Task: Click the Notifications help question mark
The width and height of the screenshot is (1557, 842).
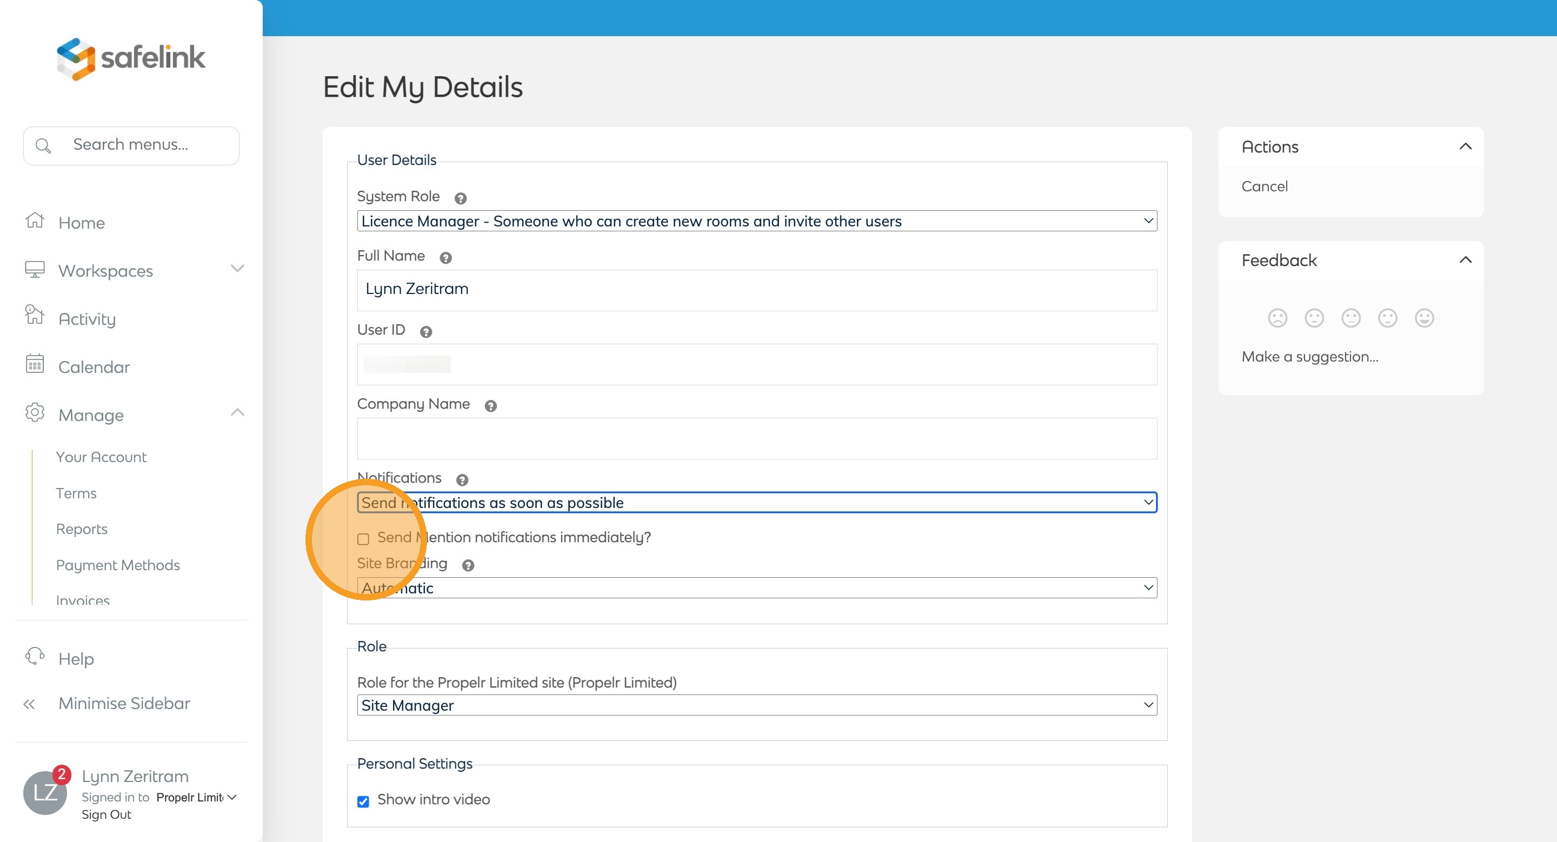Action: 462,480
